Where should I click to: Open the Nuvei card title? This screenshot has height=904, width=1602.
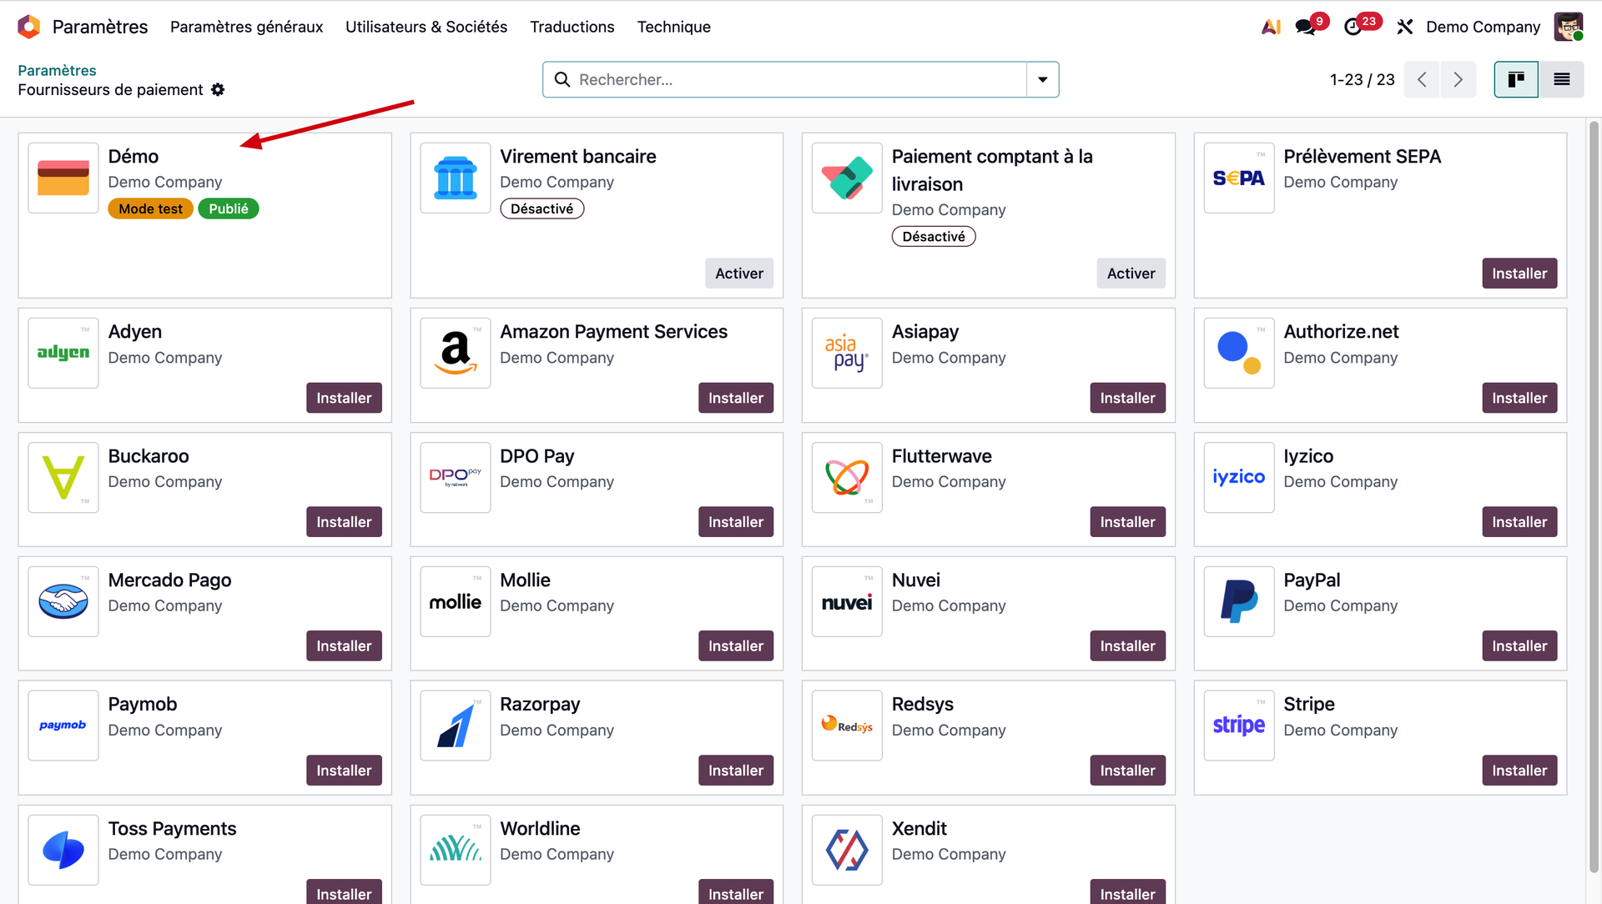[x=915, y=580]
